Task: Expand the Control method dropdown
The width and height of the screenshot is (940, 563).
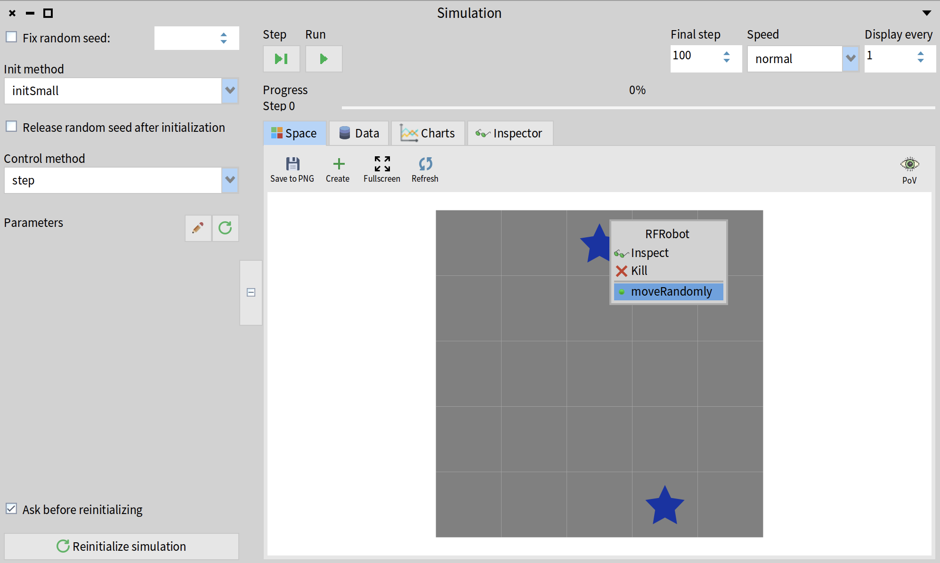Action: [230, 180]
